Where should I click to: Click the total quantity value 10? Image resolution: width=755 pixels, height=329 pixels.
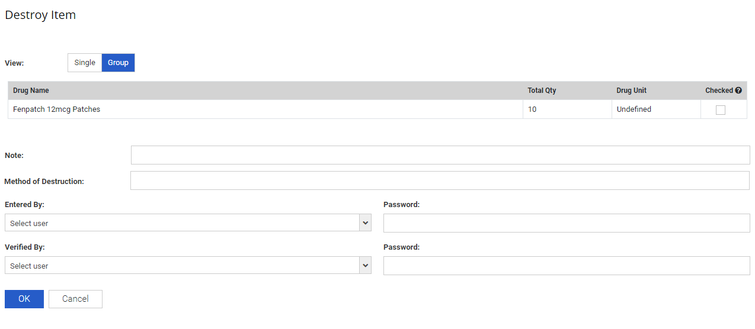(x=532, y=109)
